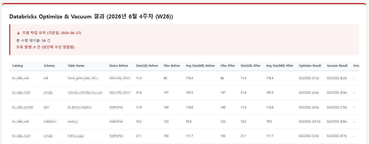Click the Table Name column header

[x=76, y=66]
